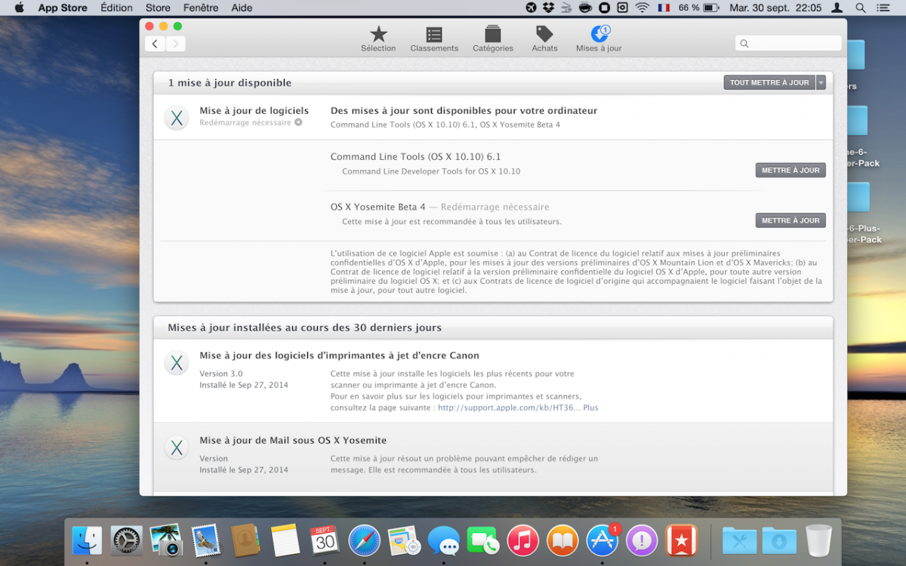Open the Apple menu
This screenshot has width=906, height=566.
(x=19, y=8)
